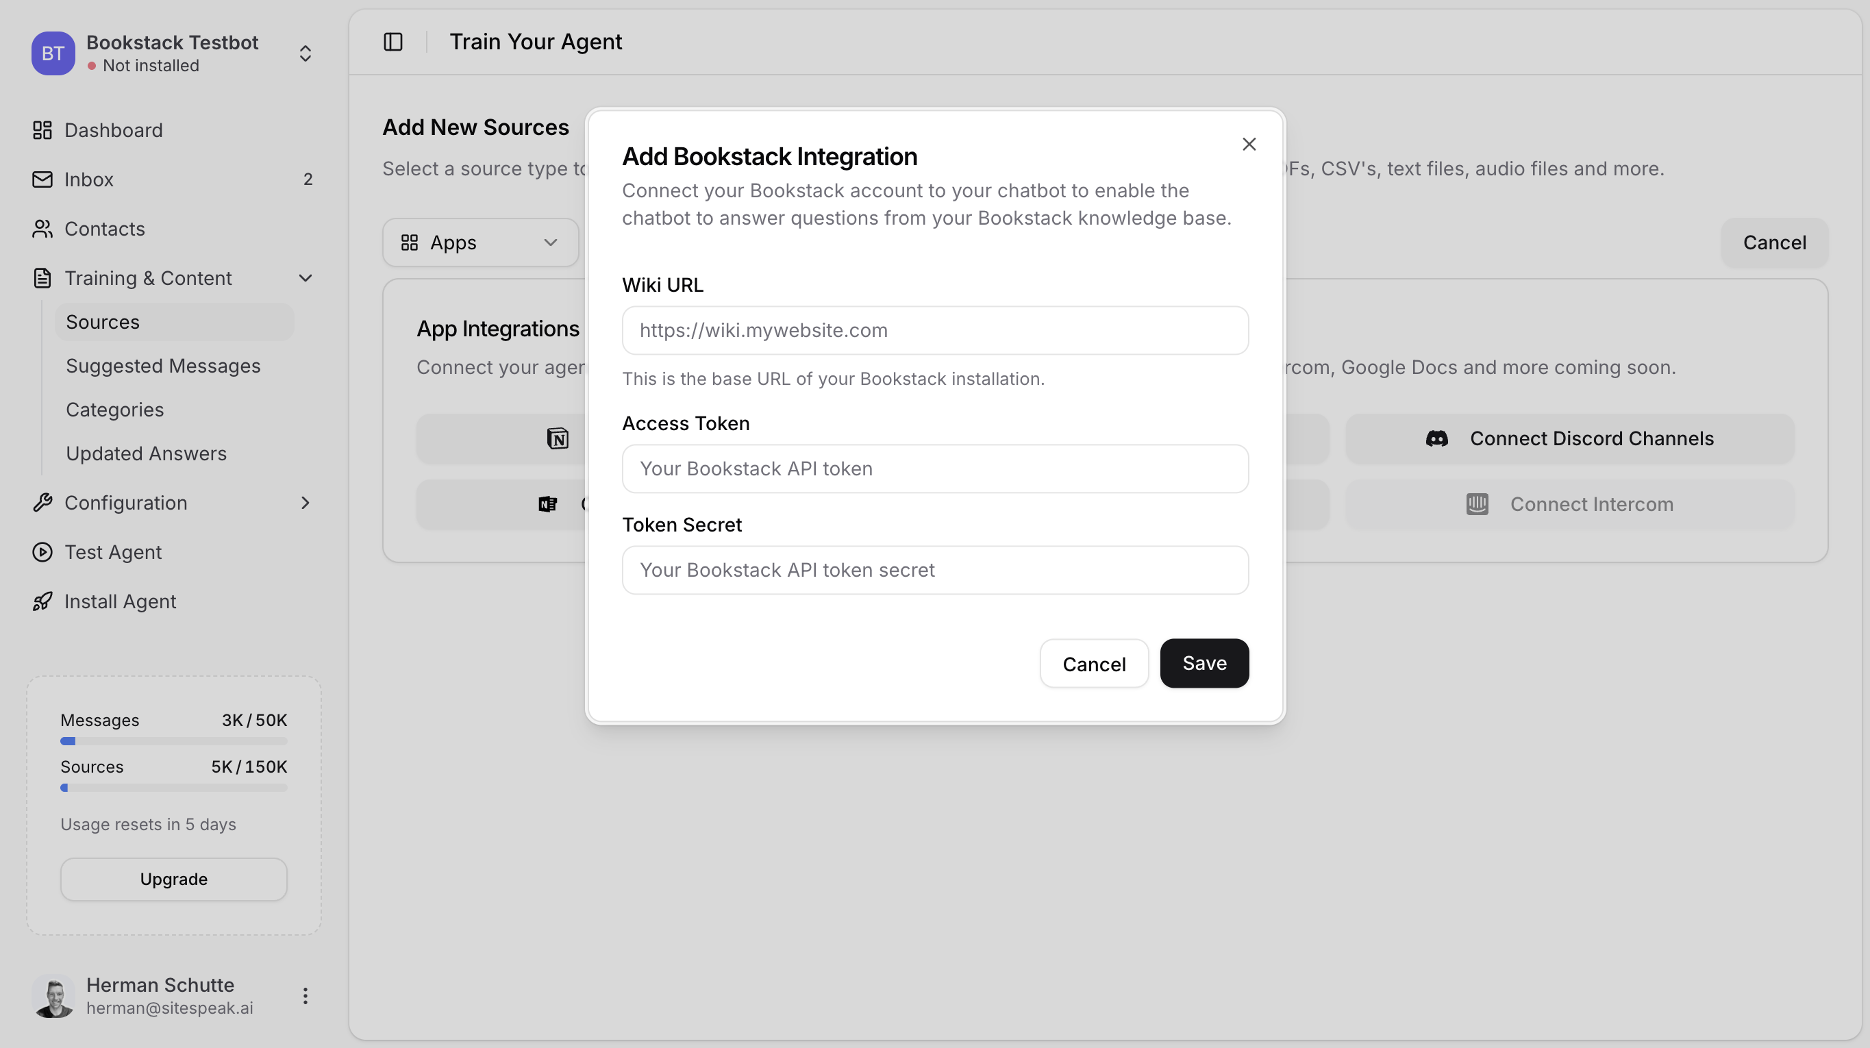This screenshot has height=1048, width=1870.
Task: Collapse the Training & Content section
Action: tap(306, 278)
